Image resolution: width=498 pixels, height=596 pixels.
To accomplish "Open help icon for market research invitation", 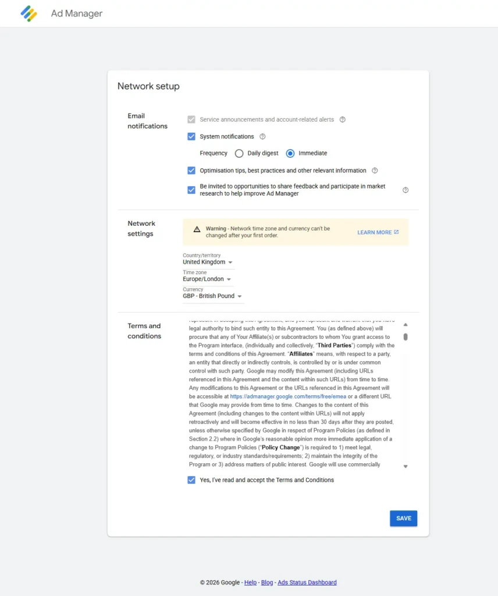I will coord(405,190).
